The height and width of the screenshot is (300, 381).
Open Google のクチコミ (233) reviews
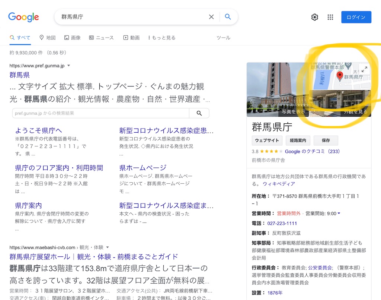pos(312,151)
